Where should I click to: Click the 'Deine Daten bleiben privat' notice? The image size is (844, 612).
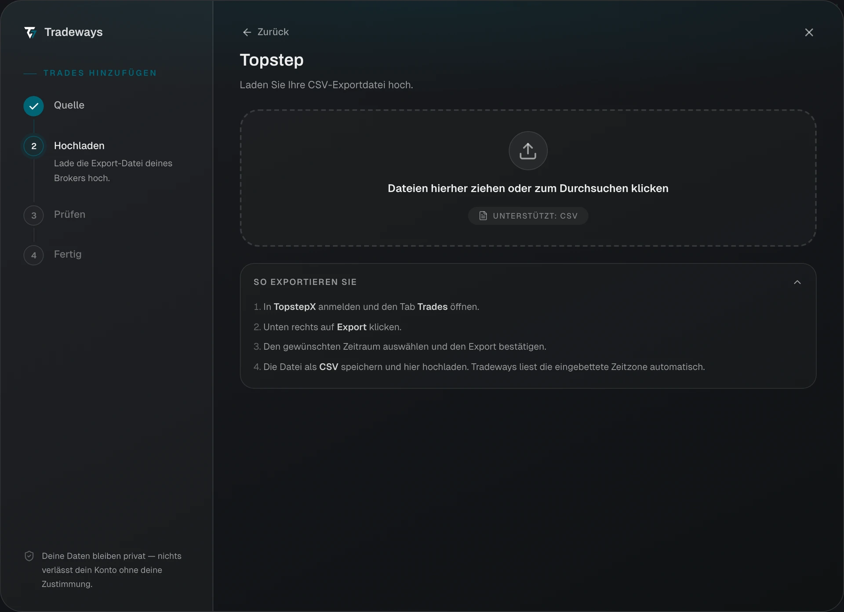(x=111, y=570)
